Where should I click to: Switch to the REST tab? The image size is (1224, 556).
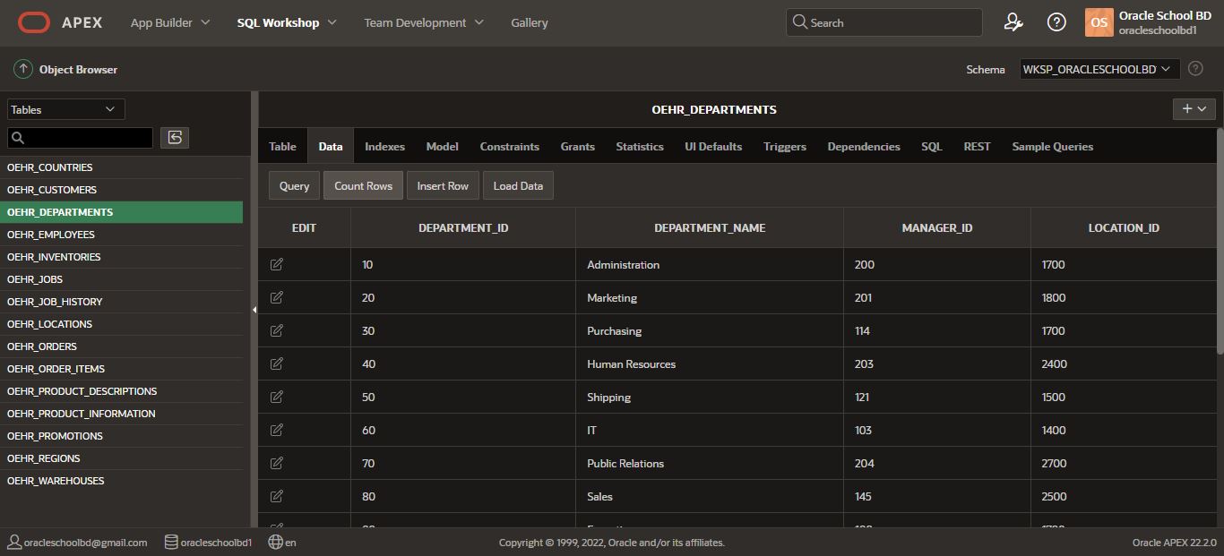point(977,146)
